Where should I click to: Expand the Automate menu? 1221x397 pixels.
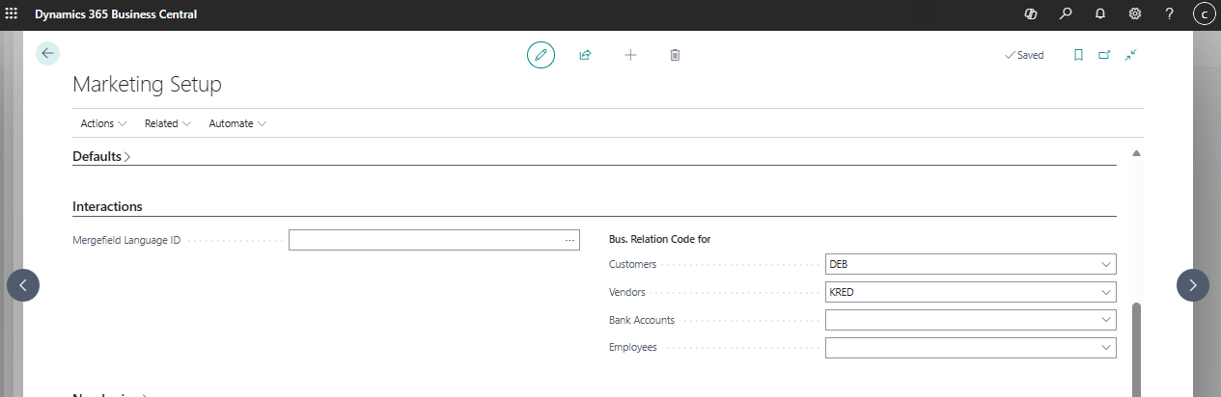236,123
